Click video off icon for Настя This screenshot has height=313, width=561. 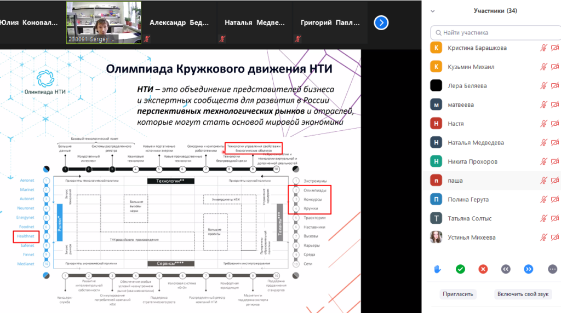pyautogui.click(x=555, y=124)
